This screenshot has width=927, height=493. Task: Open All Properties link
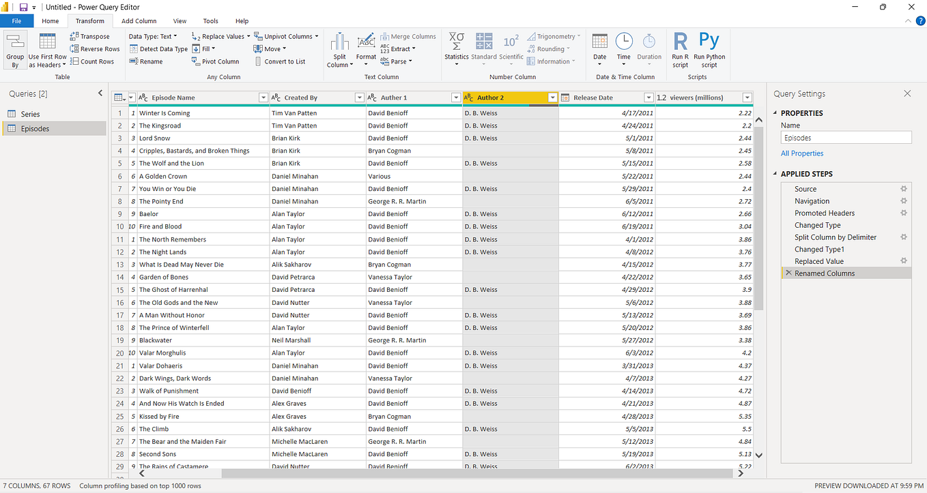(801, 153)
